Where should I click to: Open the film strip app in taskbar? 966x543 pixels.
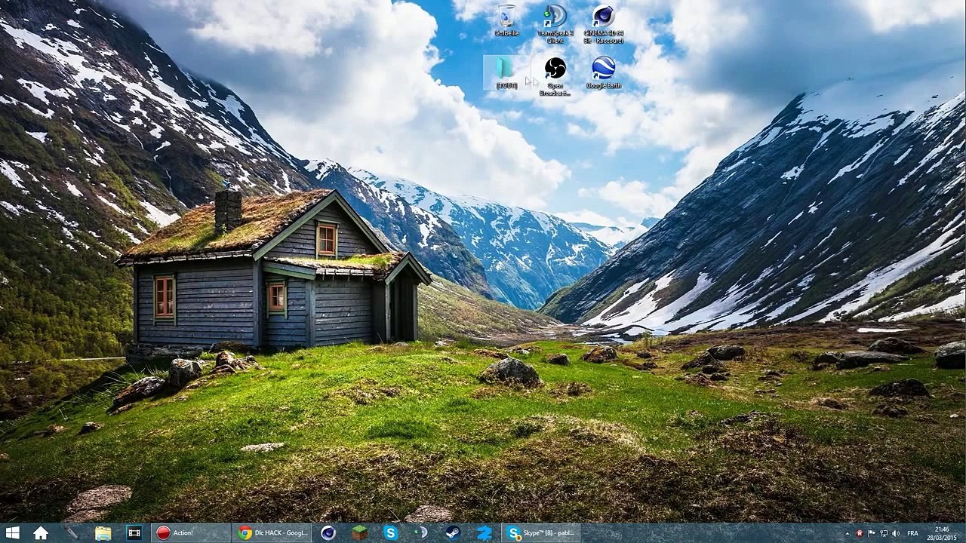134,533
